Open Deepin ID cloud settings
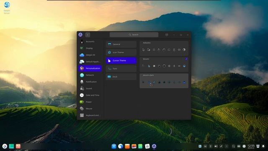 (90, 55)
